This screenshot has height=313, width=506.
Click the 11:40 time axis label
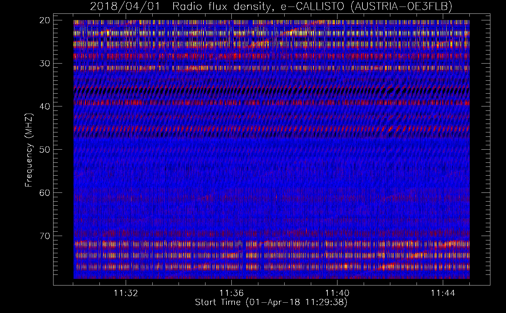[x=337, y=293]
